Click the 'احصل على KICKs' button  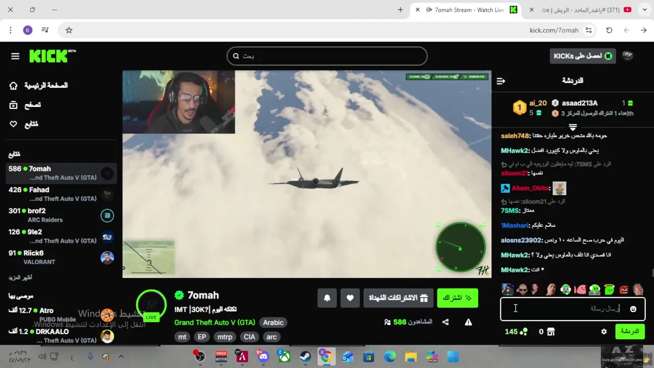coord(582,56)
